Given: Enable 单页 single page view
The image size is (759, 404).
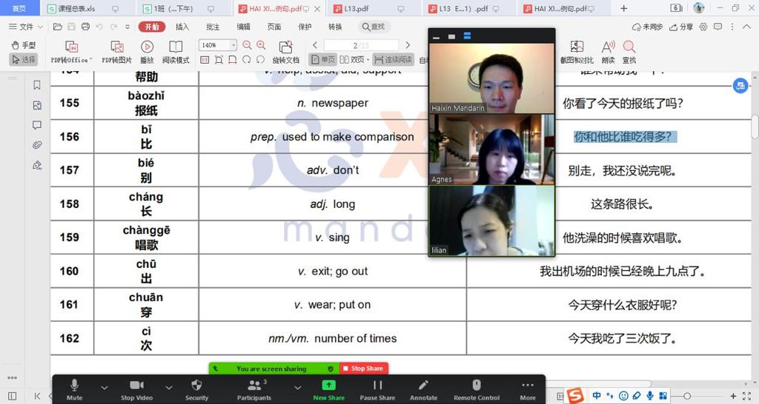Looking at the screenshot, I should pyautogui.click(x=322, y=59).
